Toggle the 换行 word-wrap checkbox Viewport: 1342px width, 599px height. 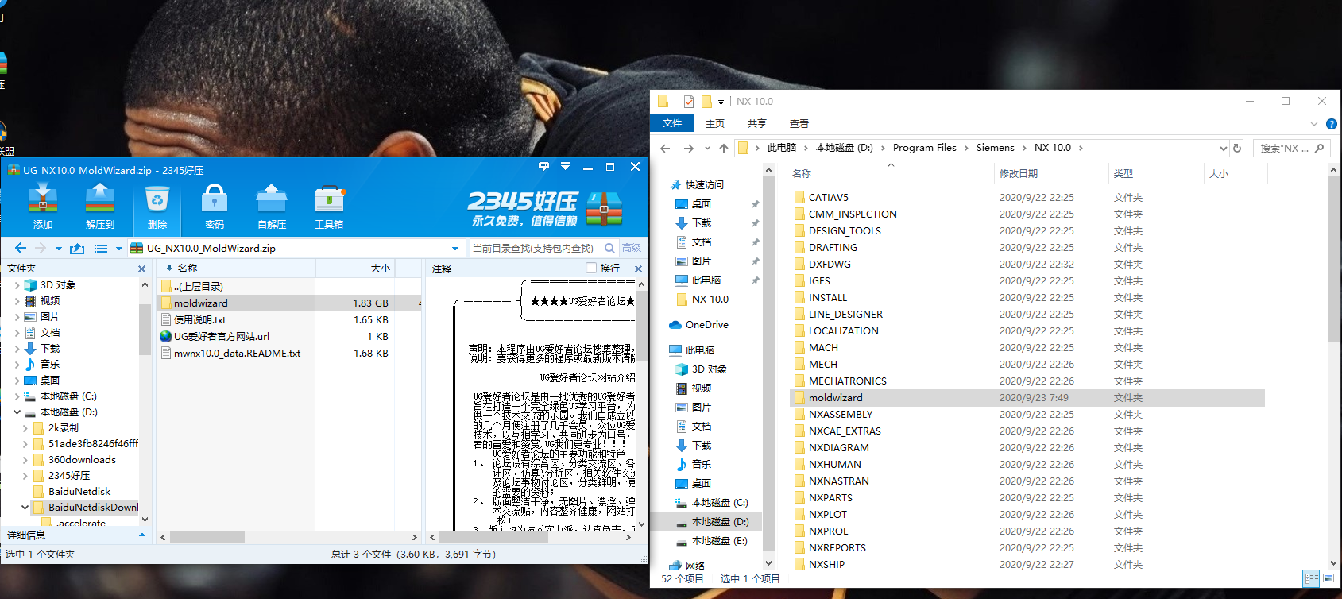pos(591,269)
